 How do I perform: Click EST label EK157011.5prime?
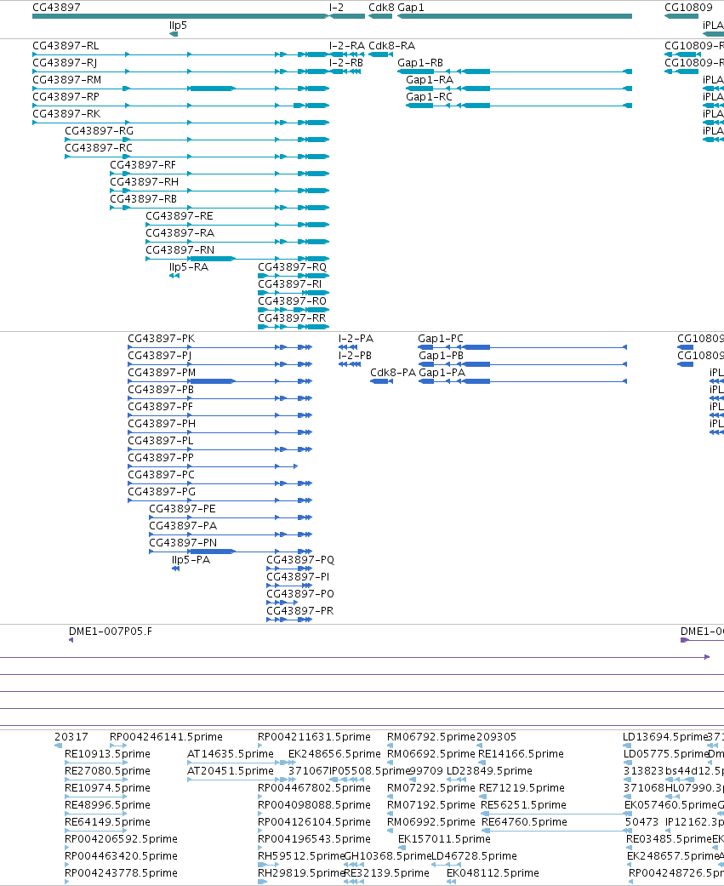444,838
